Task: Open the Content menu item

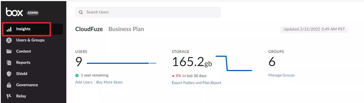Action: (x=24, y=51)
